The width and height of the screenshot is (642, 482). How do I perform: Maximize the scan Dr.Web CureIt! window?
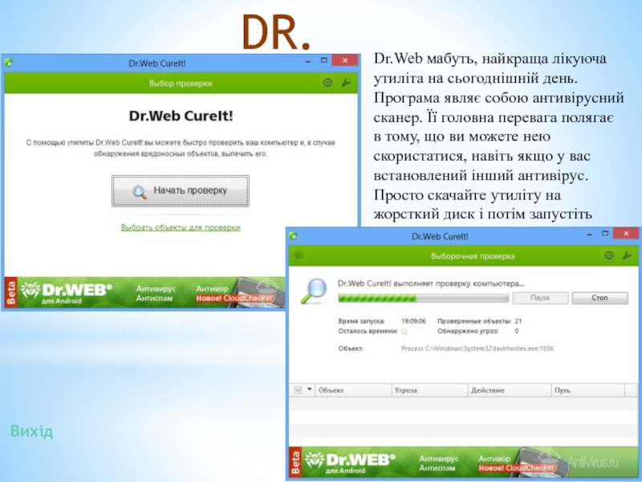tap(605, 234)
